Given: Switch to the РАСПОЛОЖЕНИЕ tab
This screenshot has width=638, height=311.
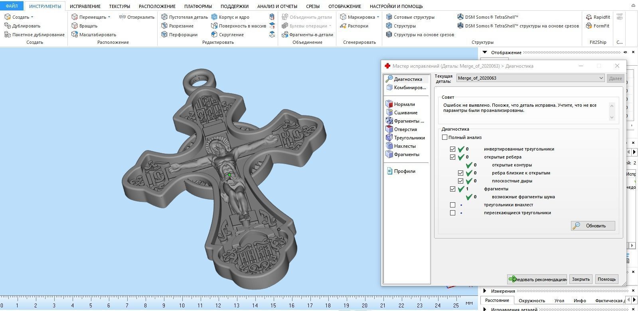Looking at the screenshot, I should pos(157,6).
